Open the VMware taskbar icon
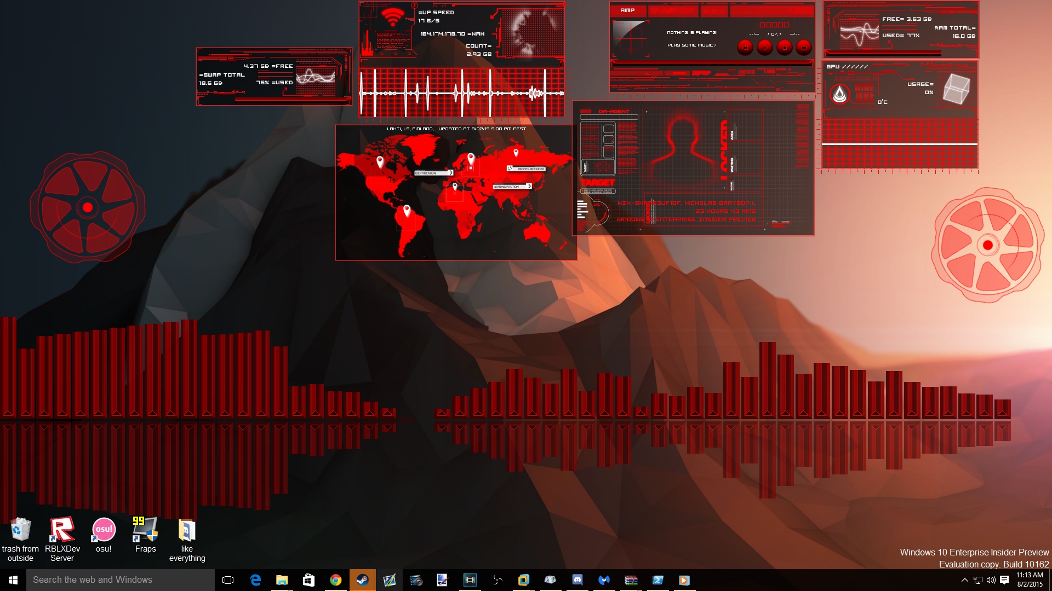This screenshot has width=1052, height=591. (x=524, y=580)
